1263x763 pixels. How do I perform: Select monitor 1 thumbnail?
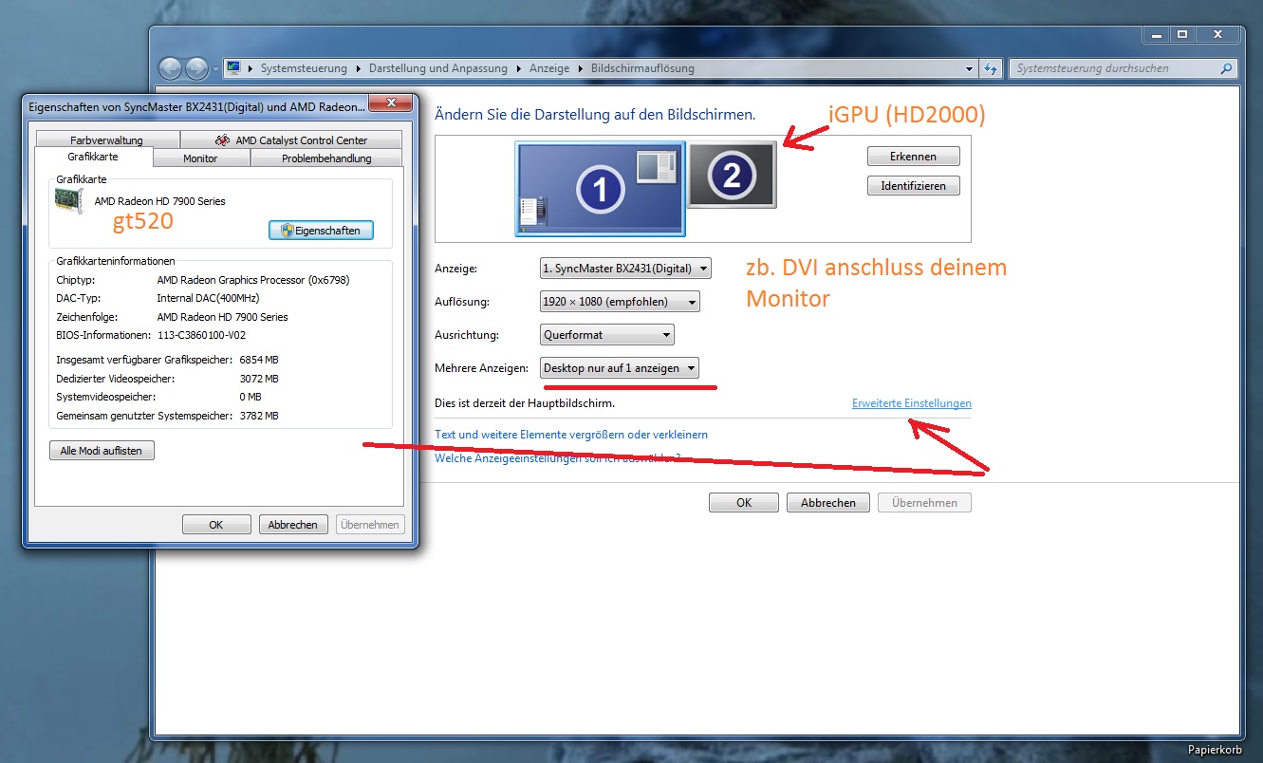[600, 189]
